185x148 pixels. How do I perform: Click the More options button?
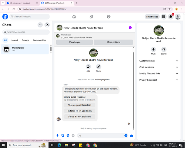pos(113,42)
